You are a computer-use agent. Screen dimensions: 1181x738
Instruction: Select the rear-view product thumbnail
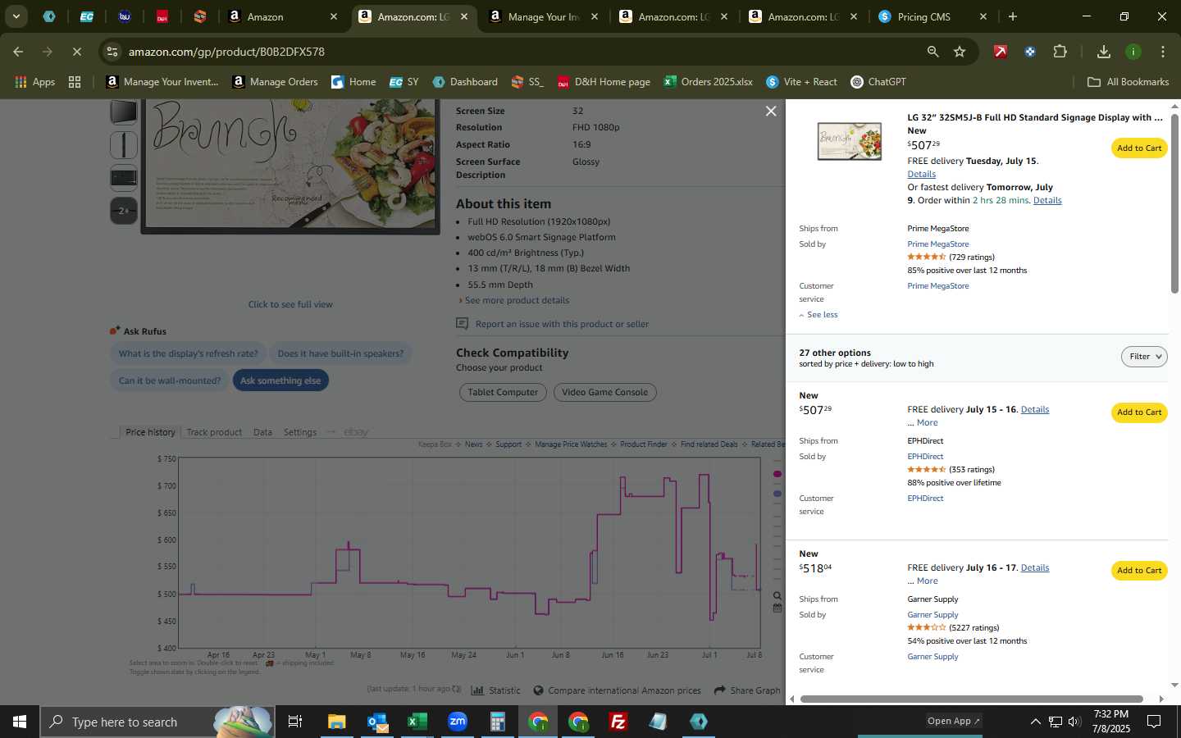pos(124,177)
